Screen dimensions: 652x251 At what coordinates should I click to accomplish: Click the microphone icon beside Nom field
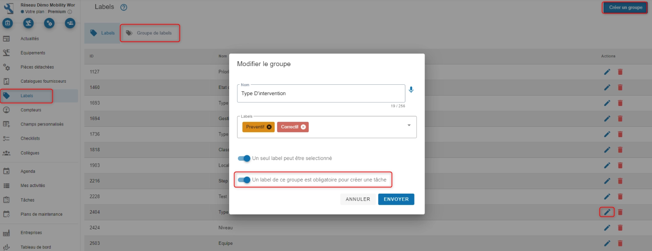[x=411, y=90]
